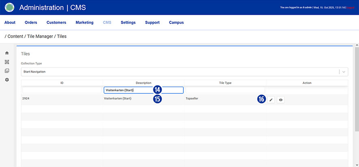Open the image gallery sidebar icon
Screen dimensions: 359x167
(x=7, y=71)
